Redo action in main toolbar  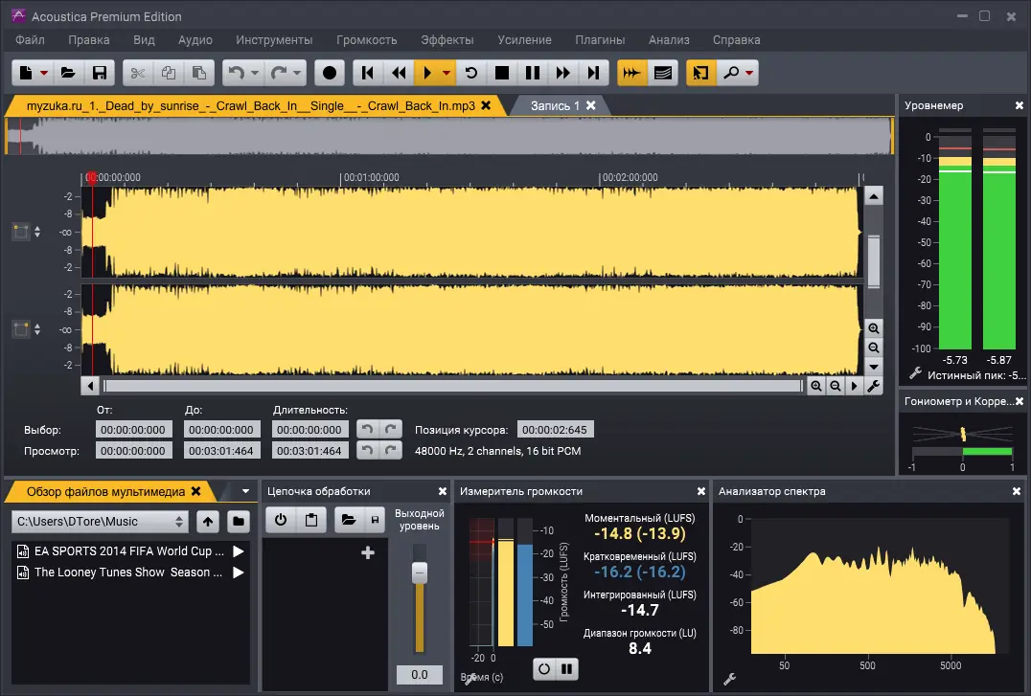[x=278, y=73]
